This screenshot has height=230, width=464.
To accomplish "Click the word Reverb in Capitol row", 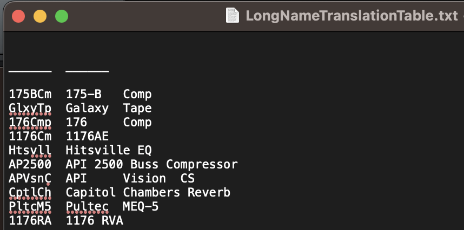I will [x=209, y=193].
